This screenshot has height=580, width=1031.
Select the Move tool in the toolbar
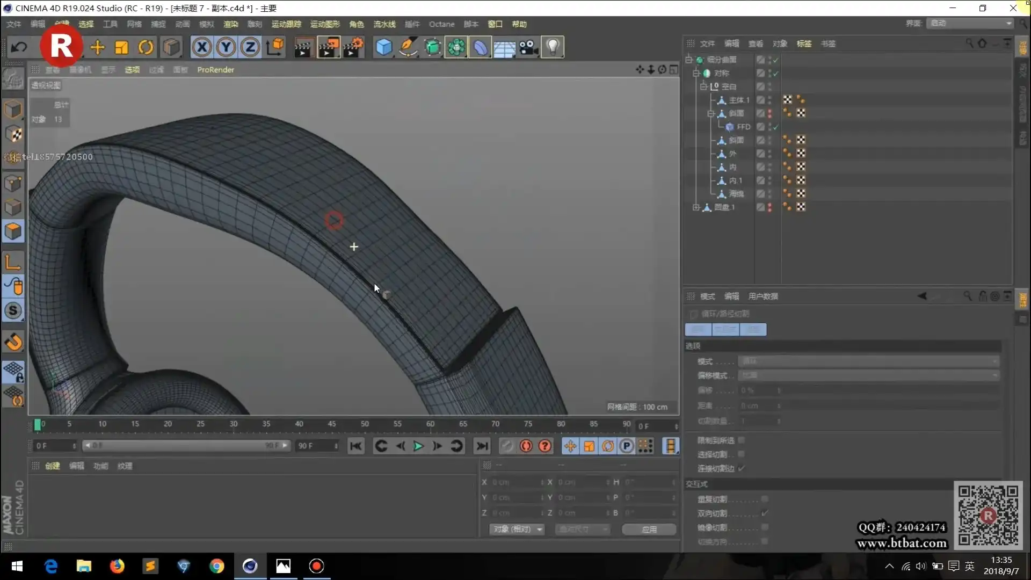click(97, 47)
